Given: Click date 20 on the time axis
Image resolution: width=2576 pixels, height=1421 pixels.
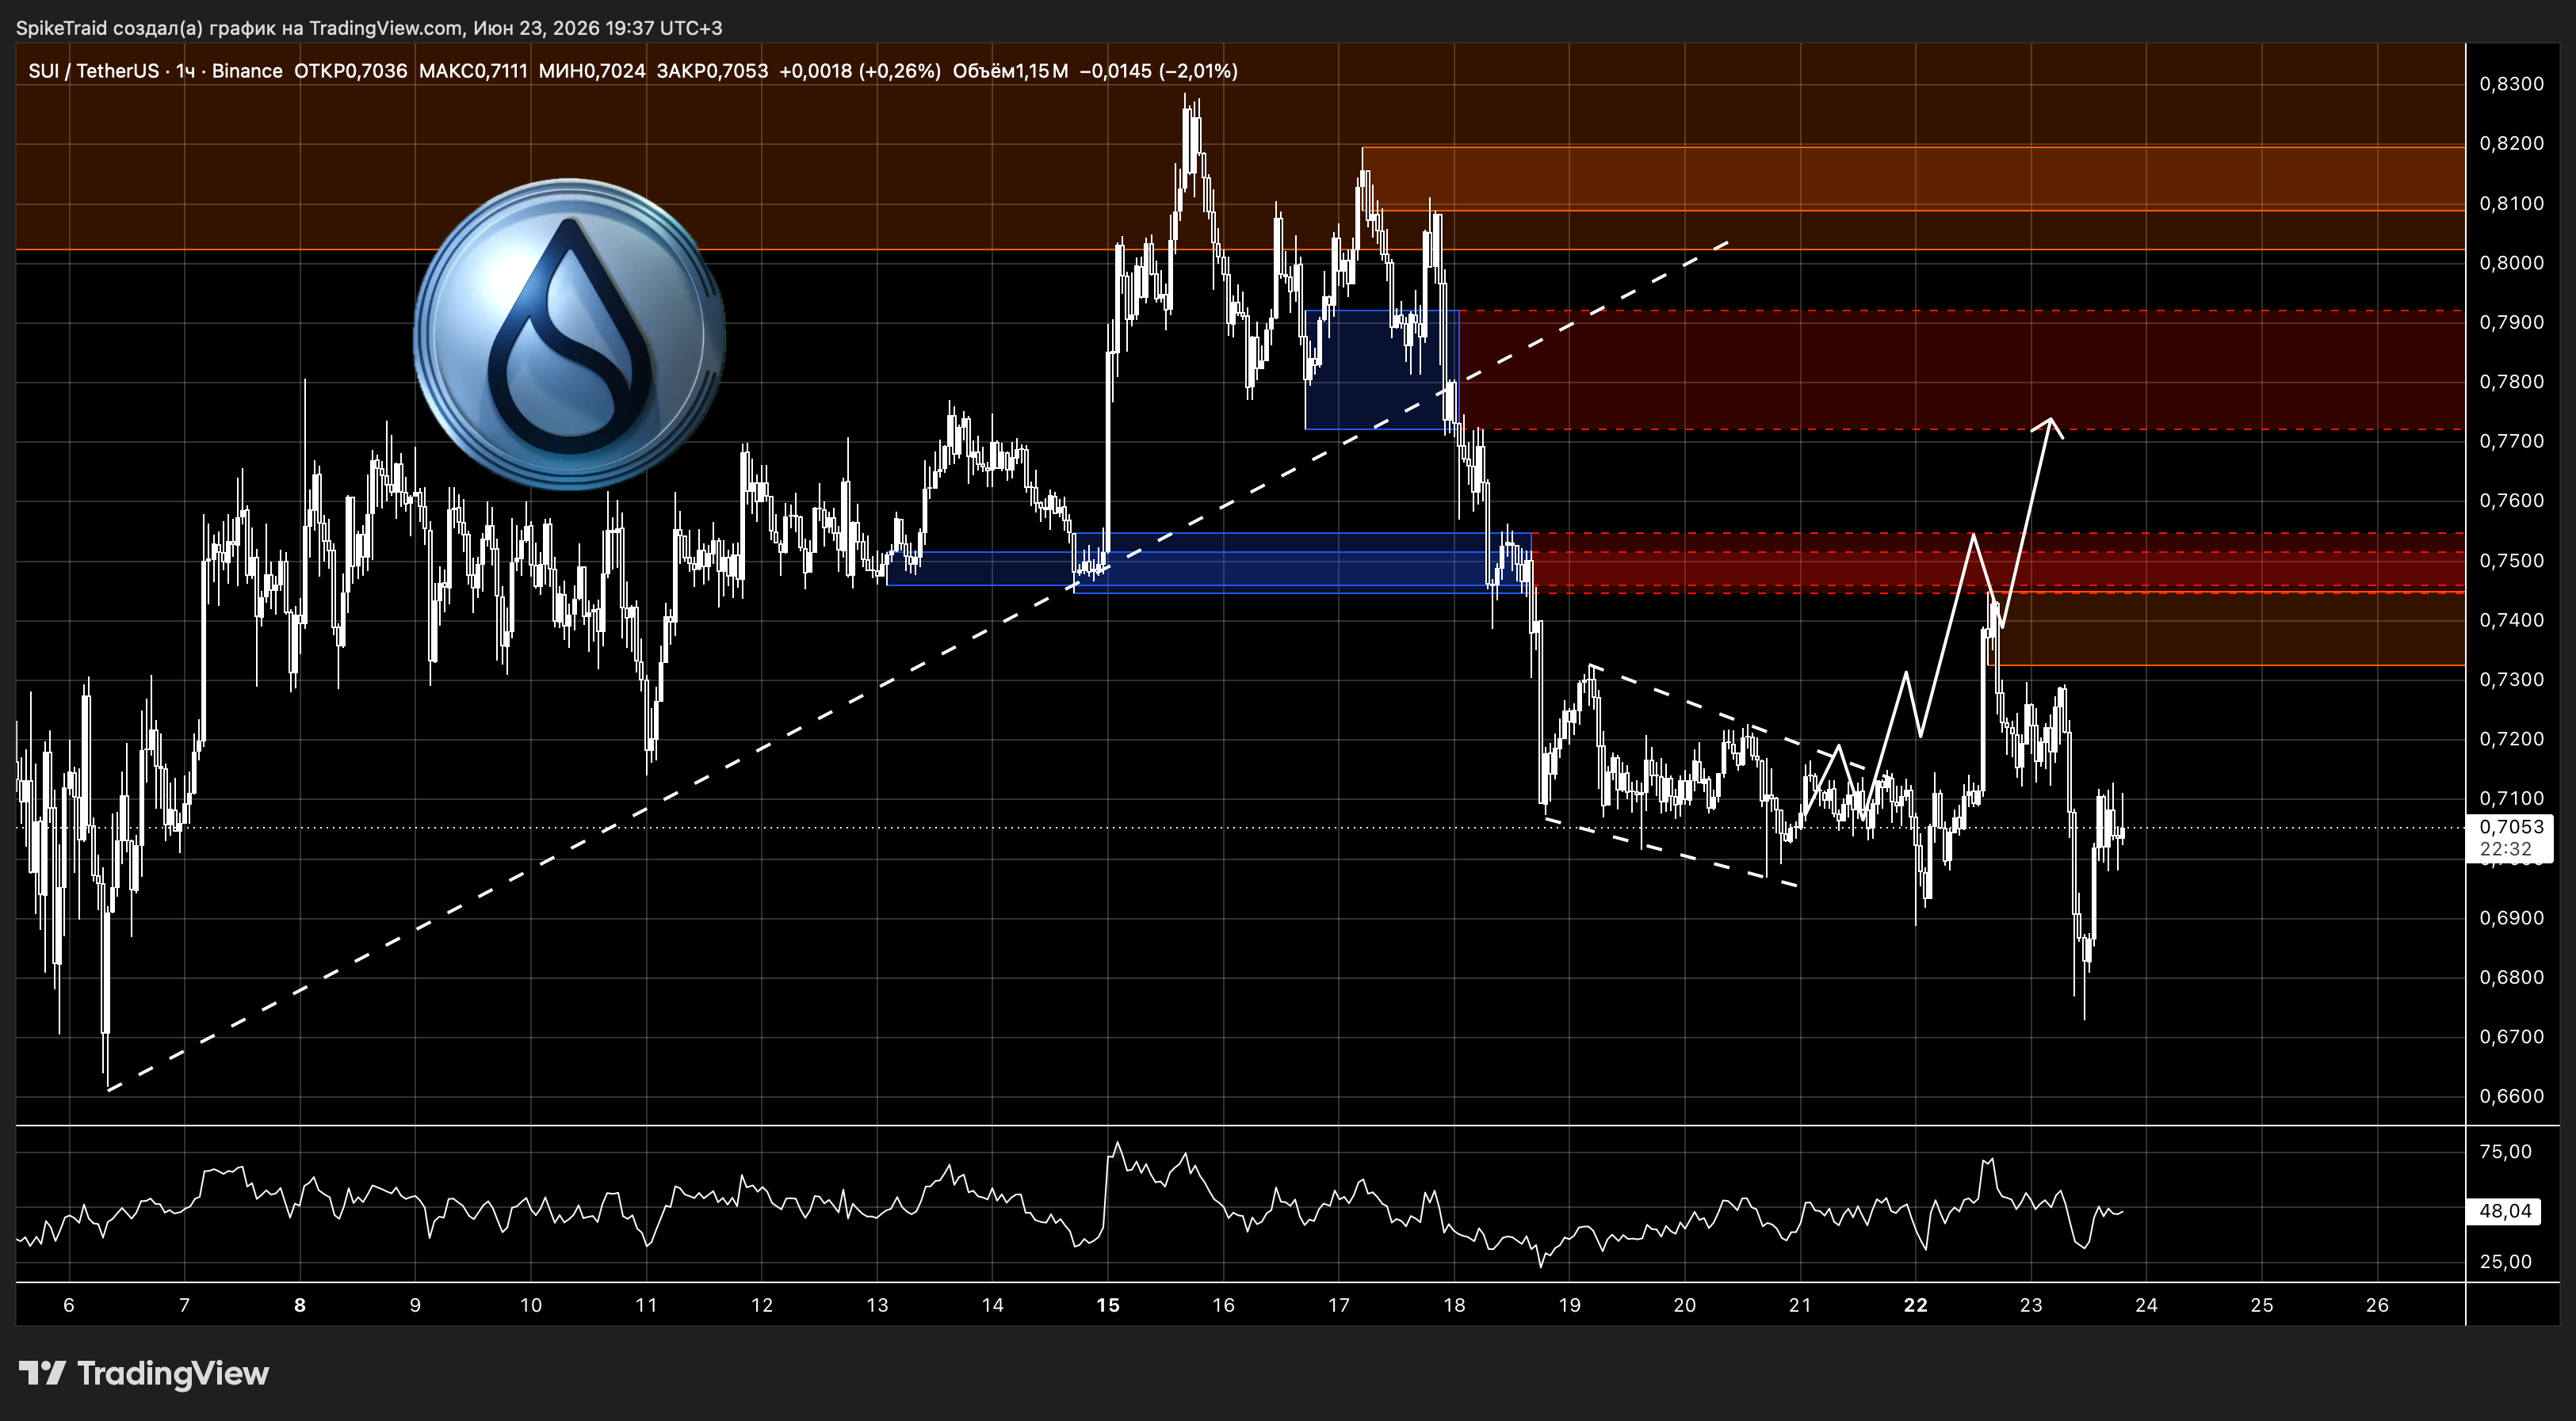Looking at the screenshot, I should [x=1685, y=1305].
